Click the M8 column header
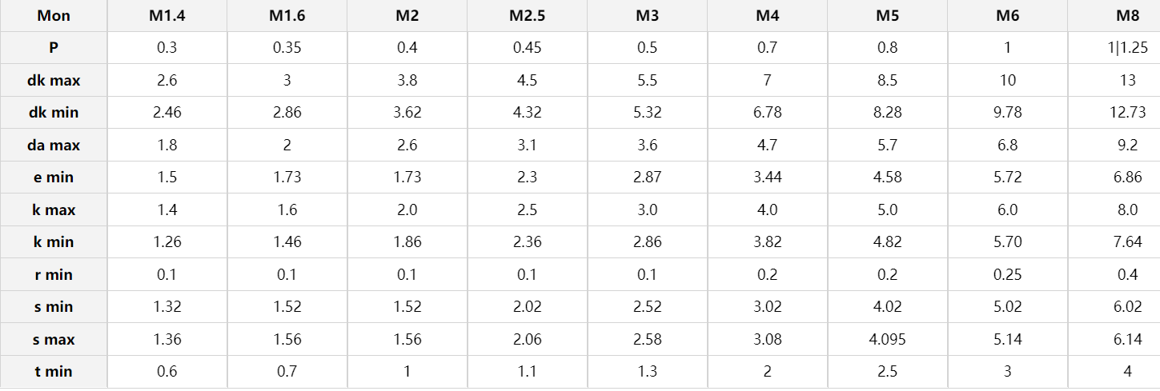The image size is (1160, 391). pyautogui.click(x=1127, y=16)
